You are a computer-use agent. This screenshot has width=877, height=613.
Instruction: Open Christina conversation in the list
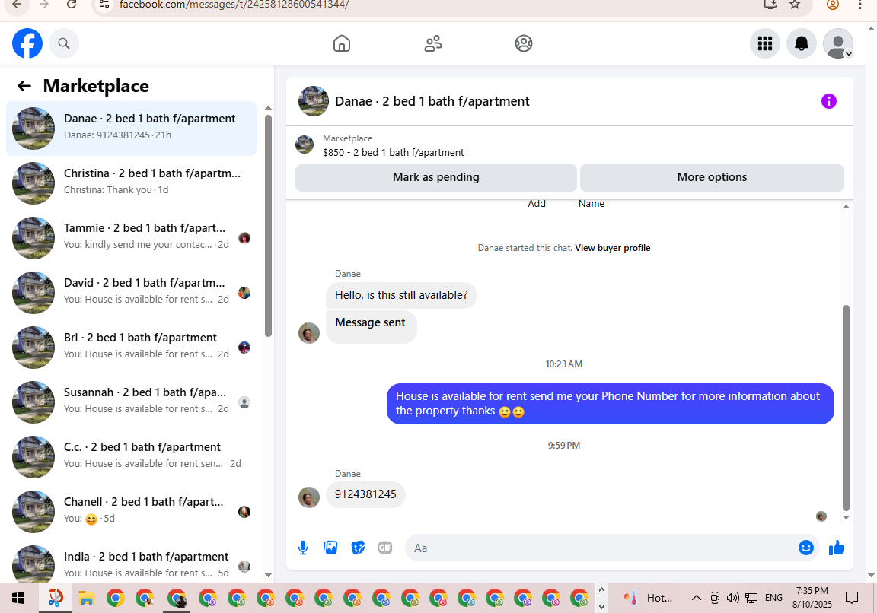[x=132, y=183]
